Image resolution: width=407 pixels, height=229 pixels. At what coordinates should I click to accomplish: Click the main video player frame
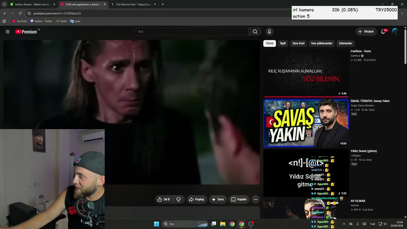pos(132,112)
